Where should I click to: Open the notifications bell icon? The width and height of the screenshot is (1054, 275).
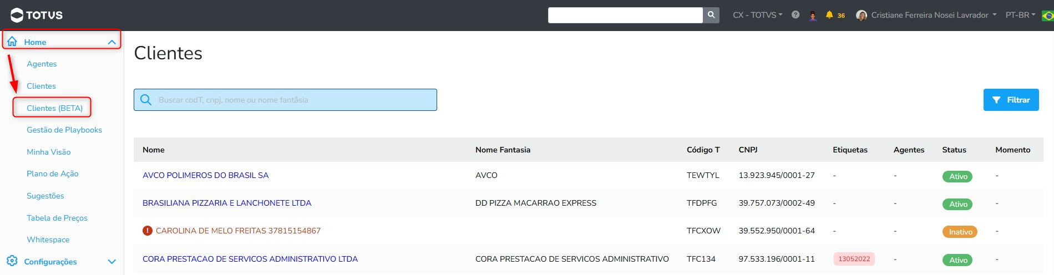tap(829, 15)
